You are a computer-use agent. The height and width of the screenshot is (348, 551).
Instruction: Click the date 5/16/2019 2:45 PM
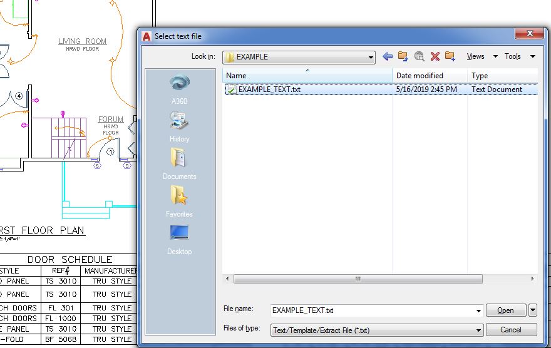click(x=426, y=90)
